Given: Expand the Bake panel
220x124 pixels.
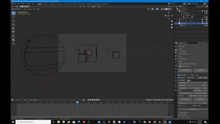Looking at the screenshot, I should pos(181,61).
